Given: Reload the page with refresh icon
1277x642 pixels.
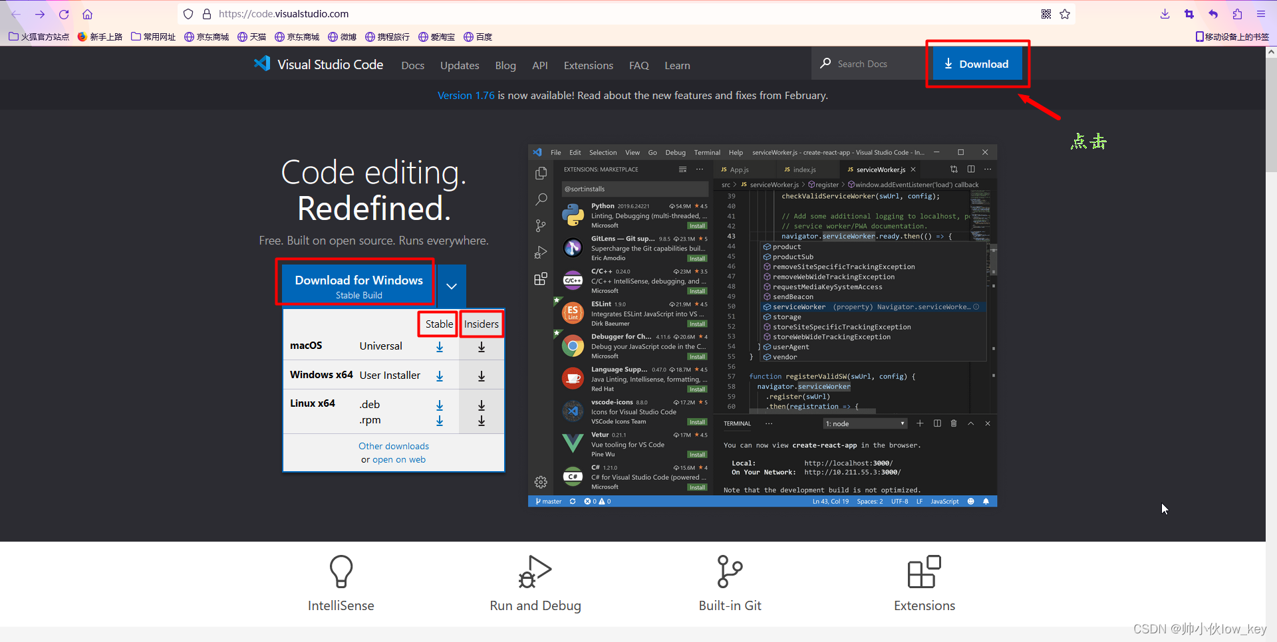Looking at the screenshot, I should click(x=64, y=14).
